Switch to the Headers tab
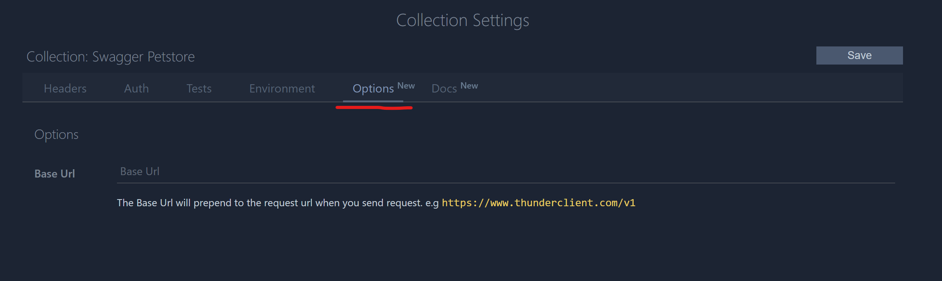The width and height of the screenshot is (942, 281). (x=65, y=89)
